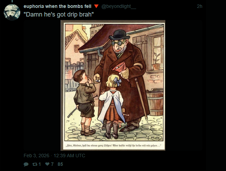Image resolution: width=226 pixels, height=171 pixels.
Task: Click the like count number 7
Action: 52,164
